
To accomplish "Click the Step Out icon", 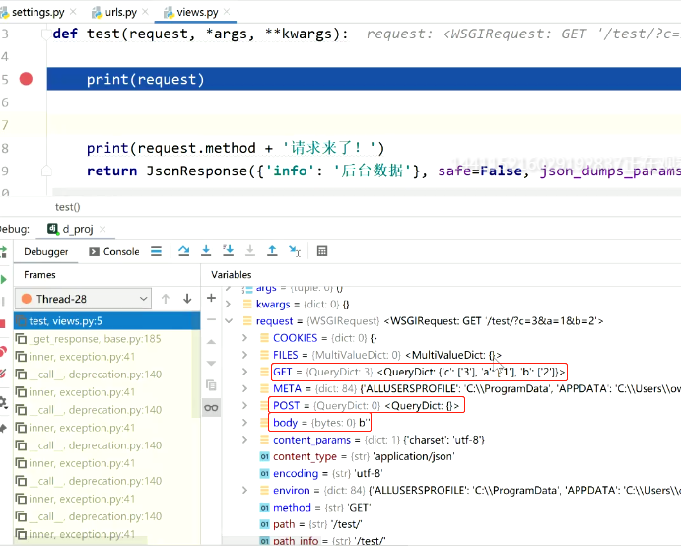I will click(272, 251).
